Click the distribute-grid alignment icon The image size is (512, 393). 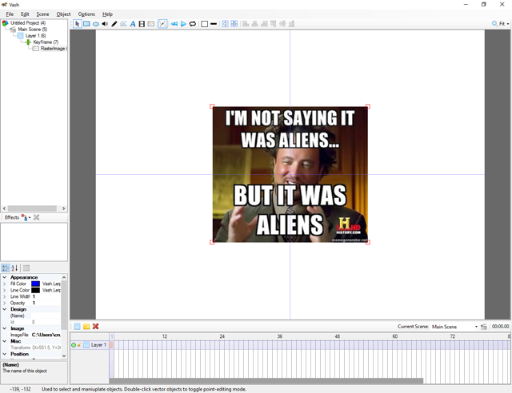tap(234, 24)
